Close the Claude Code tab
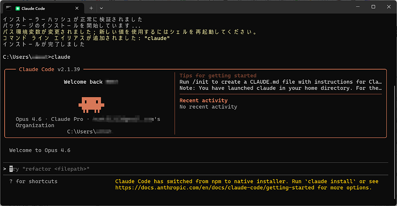This screenshot has height=206, width=397. (x=77, y=8)
